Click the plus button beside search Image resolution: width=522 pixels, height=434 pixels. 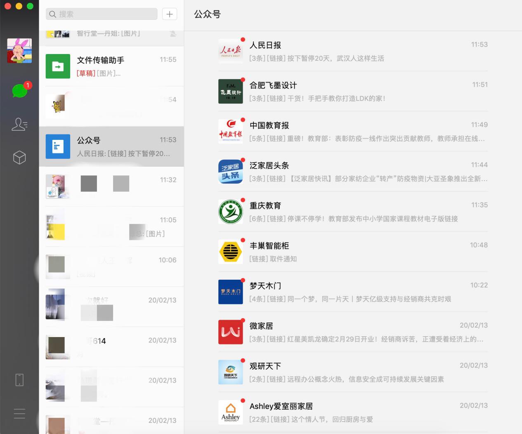pyautogui.click(x=170, y=14)
